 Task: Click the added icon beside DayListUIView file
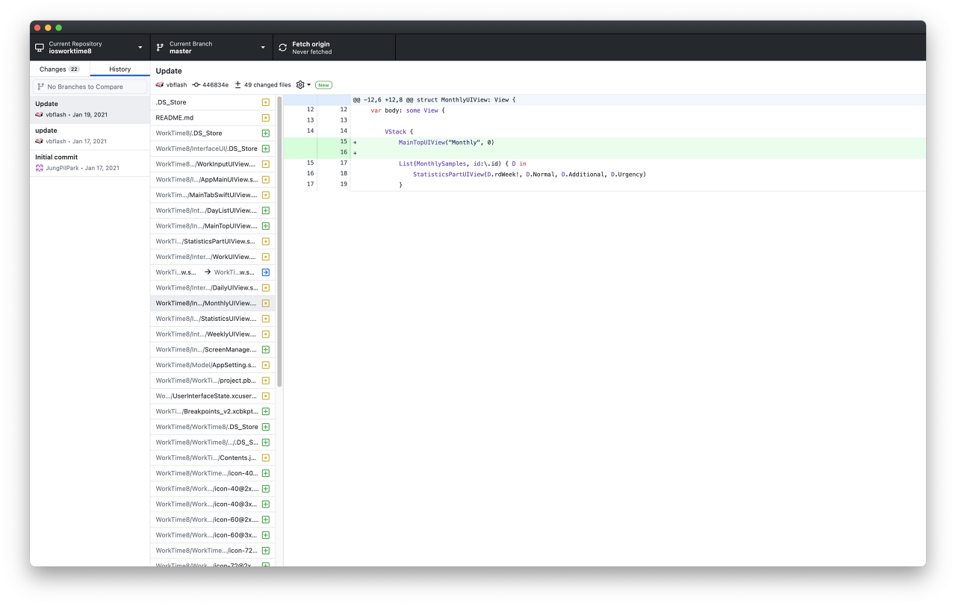(266, 210)
